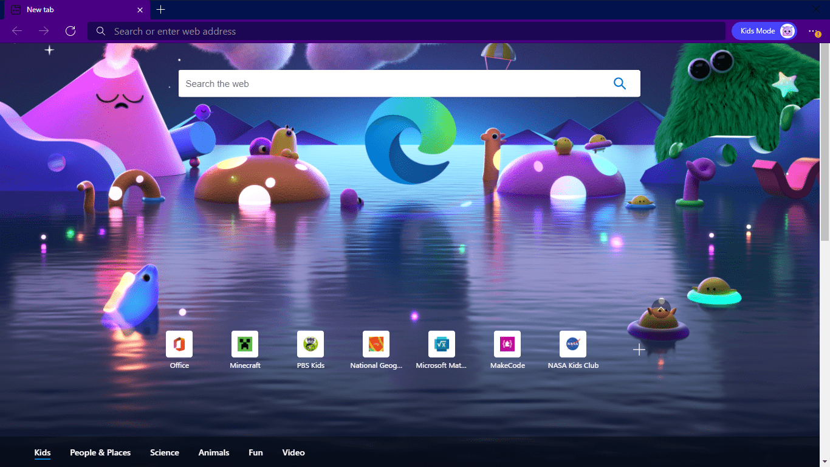The height and width of the screenshot is (467, 830).
Task: Click the Kids Mode character avatar
Action: tap(787, 30)
